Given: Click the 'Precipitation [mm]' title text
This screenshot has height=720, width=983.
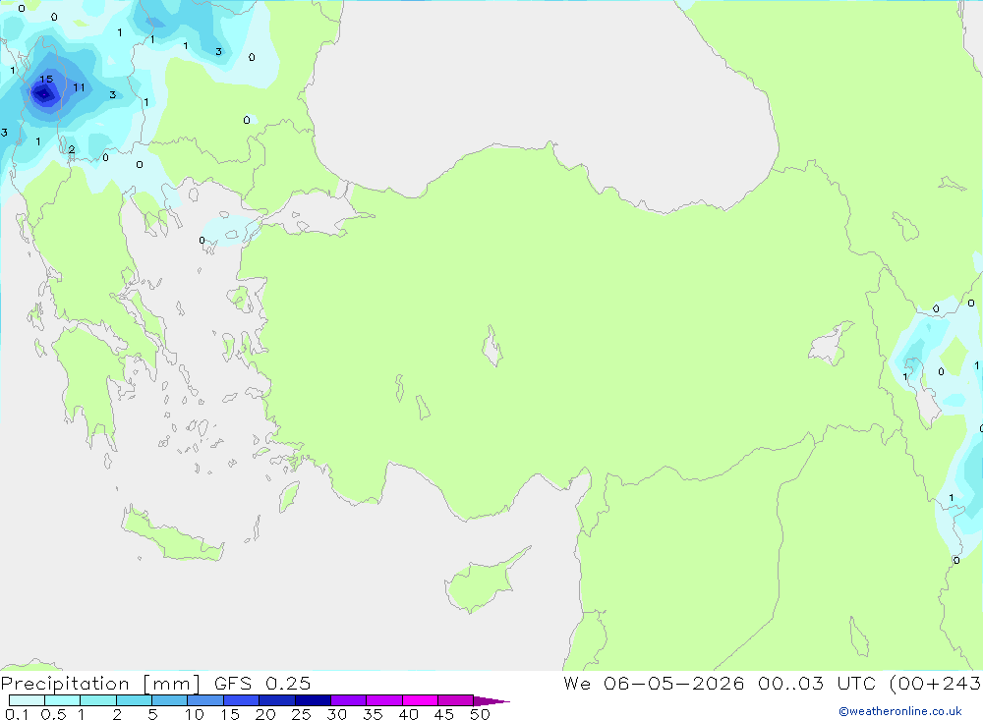Looking at the screenshot, I should (100, 684).
